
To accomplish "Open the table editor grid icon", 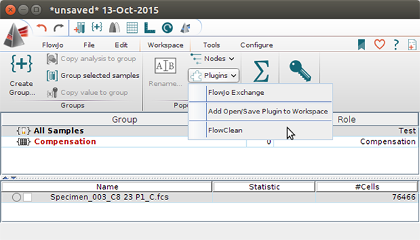I will click(132, 28).
